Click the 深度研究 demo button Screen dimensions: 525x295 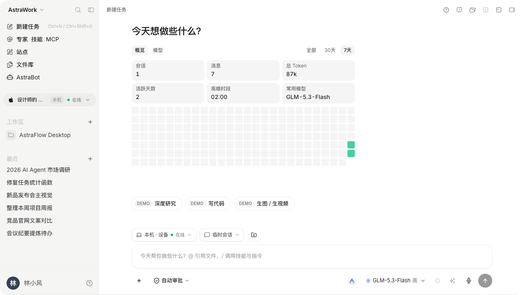(157, 204)
